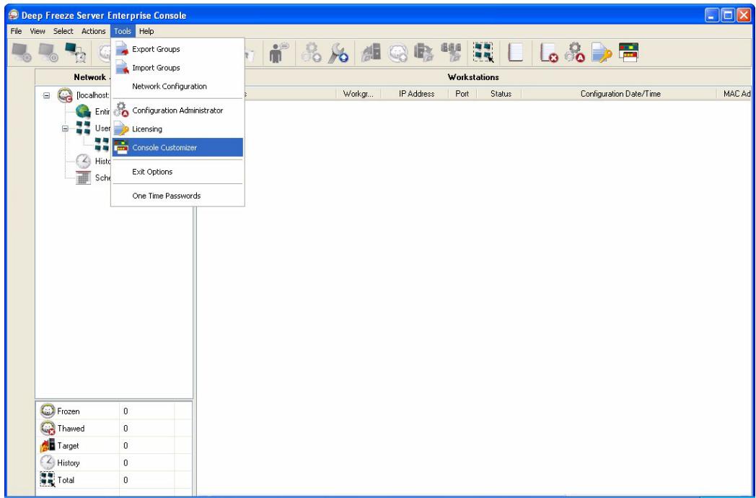Screen dimensions: 756x498
Task: Collapse the localhost tree node
Action: tap(47, 95)
